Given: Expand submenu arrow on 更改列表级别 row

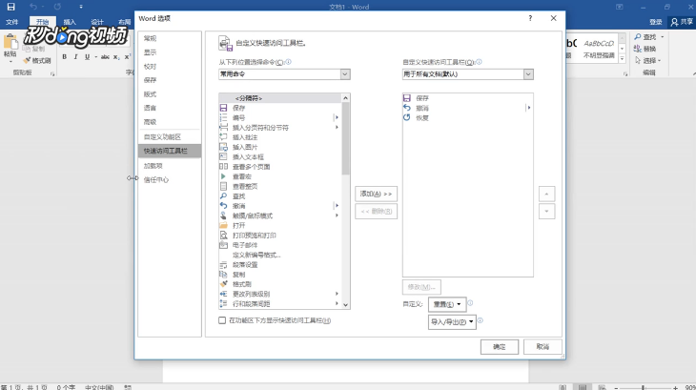Looking at the screenshot, I should pyautogui.click(x=337, y=294).
